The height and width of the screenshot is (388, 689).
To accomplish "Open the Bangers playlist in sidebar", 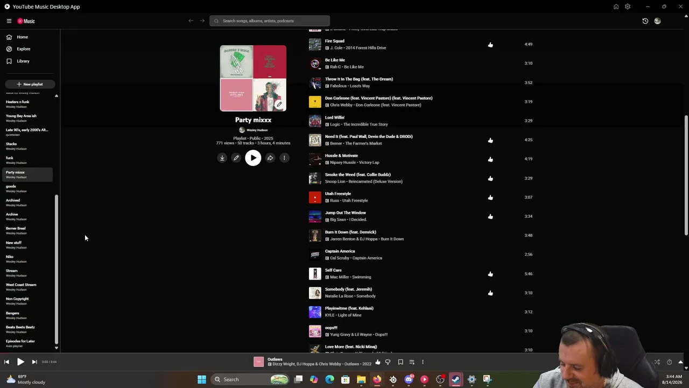I will point(27,315).
